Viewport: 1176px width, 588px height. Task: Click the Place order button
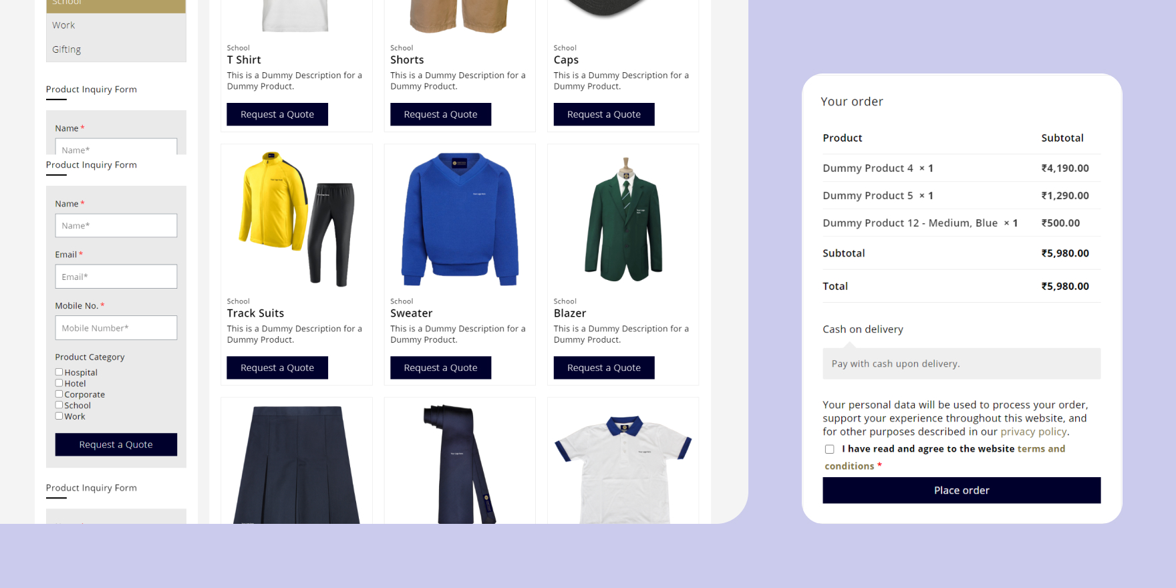point(962,490)
